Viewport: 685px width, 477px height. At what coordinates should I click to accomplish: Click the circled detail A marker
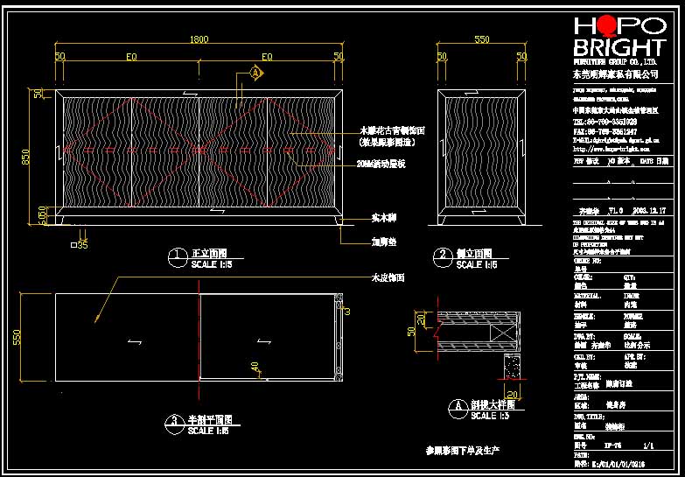[x=458, y=409]
